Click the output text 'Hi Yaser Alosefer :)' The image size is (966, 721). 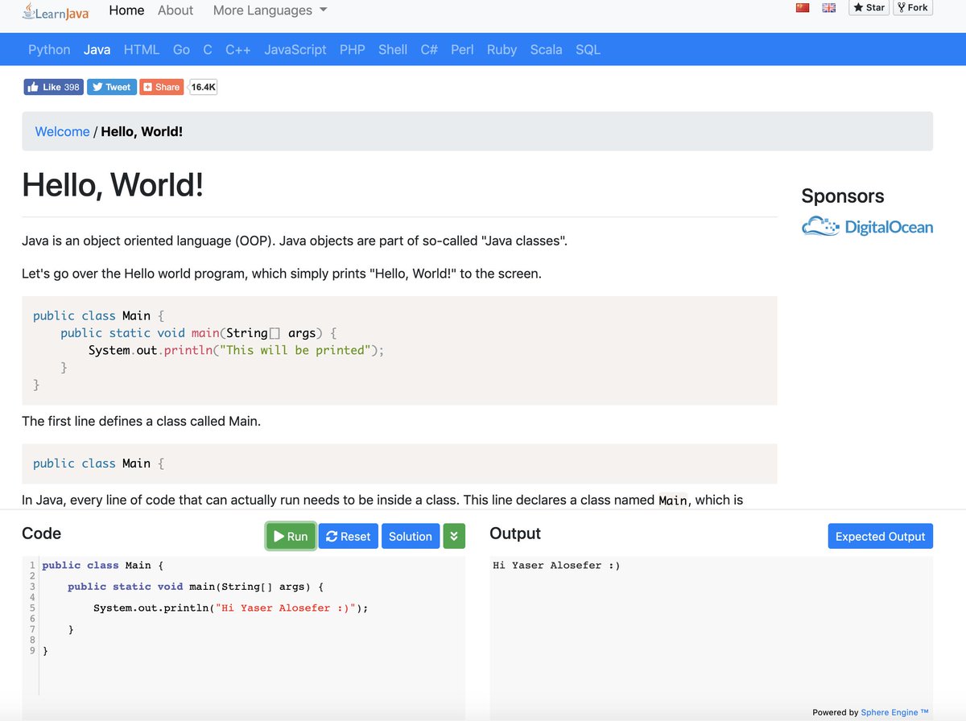tap(556, 565)
